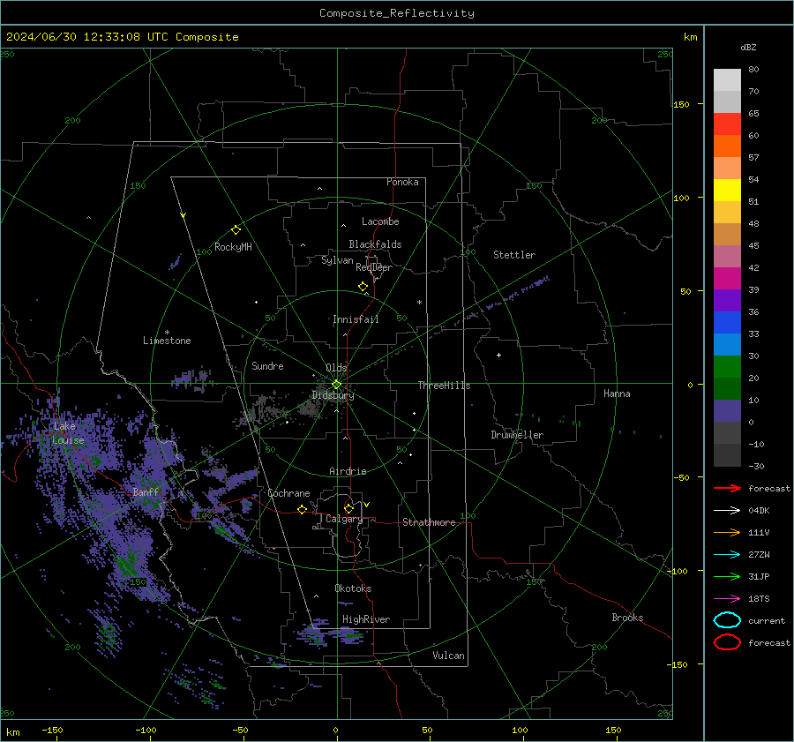Click the Stettler label
This screenshot has width=794, height=742.
(514, 255)
